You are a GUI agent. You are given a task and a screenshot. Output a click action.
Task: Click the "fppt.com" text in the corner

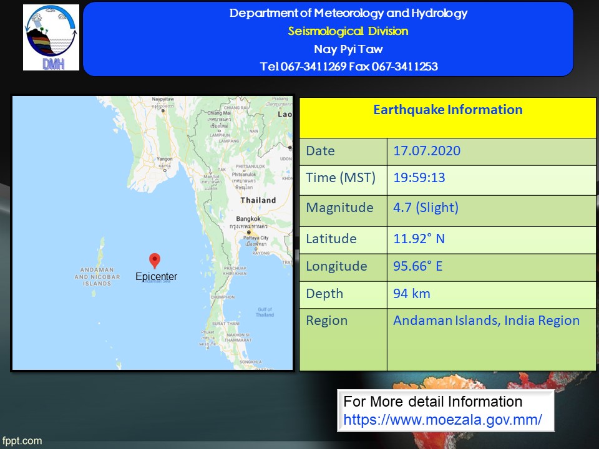click(22, 441)
